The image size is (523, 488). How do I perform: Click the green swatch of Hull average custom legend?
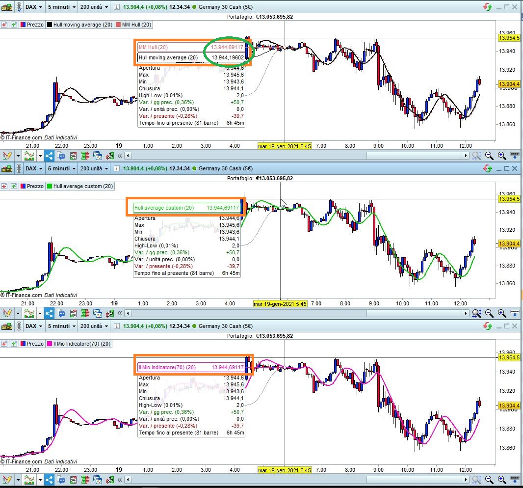50,186
